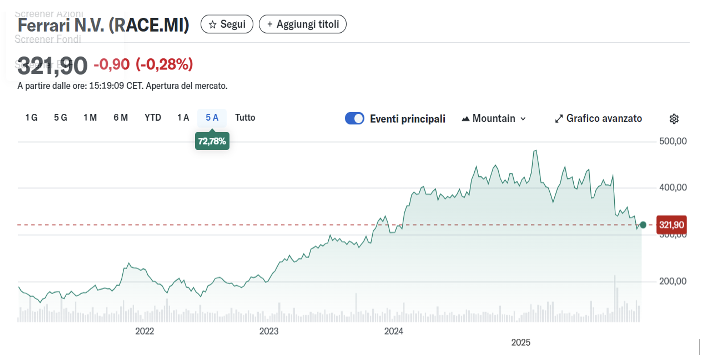The height and width of the screenshot is (355, 701).
Task: Click the green dot at current price
Action: coord(643,225)
